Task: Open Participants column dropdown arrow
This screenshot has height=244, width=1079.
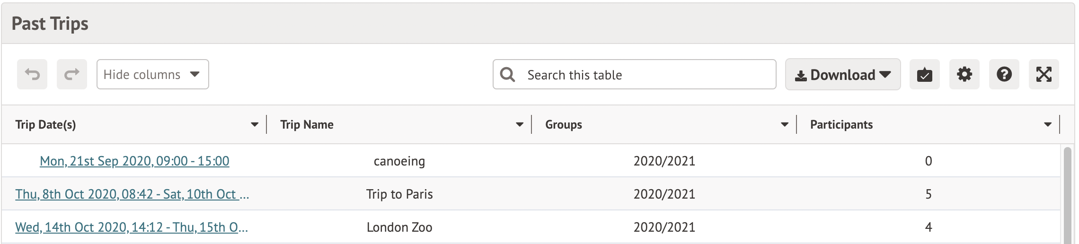Action: coord(1048,125)
